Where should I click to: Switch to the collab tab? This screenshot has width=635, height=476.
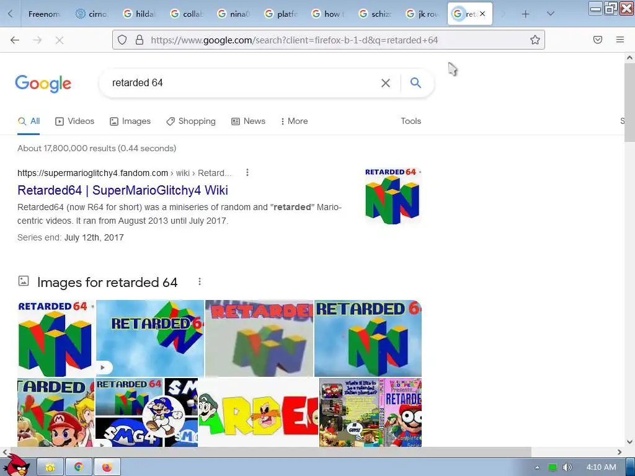pyautogui.click(x=186, y=14)
